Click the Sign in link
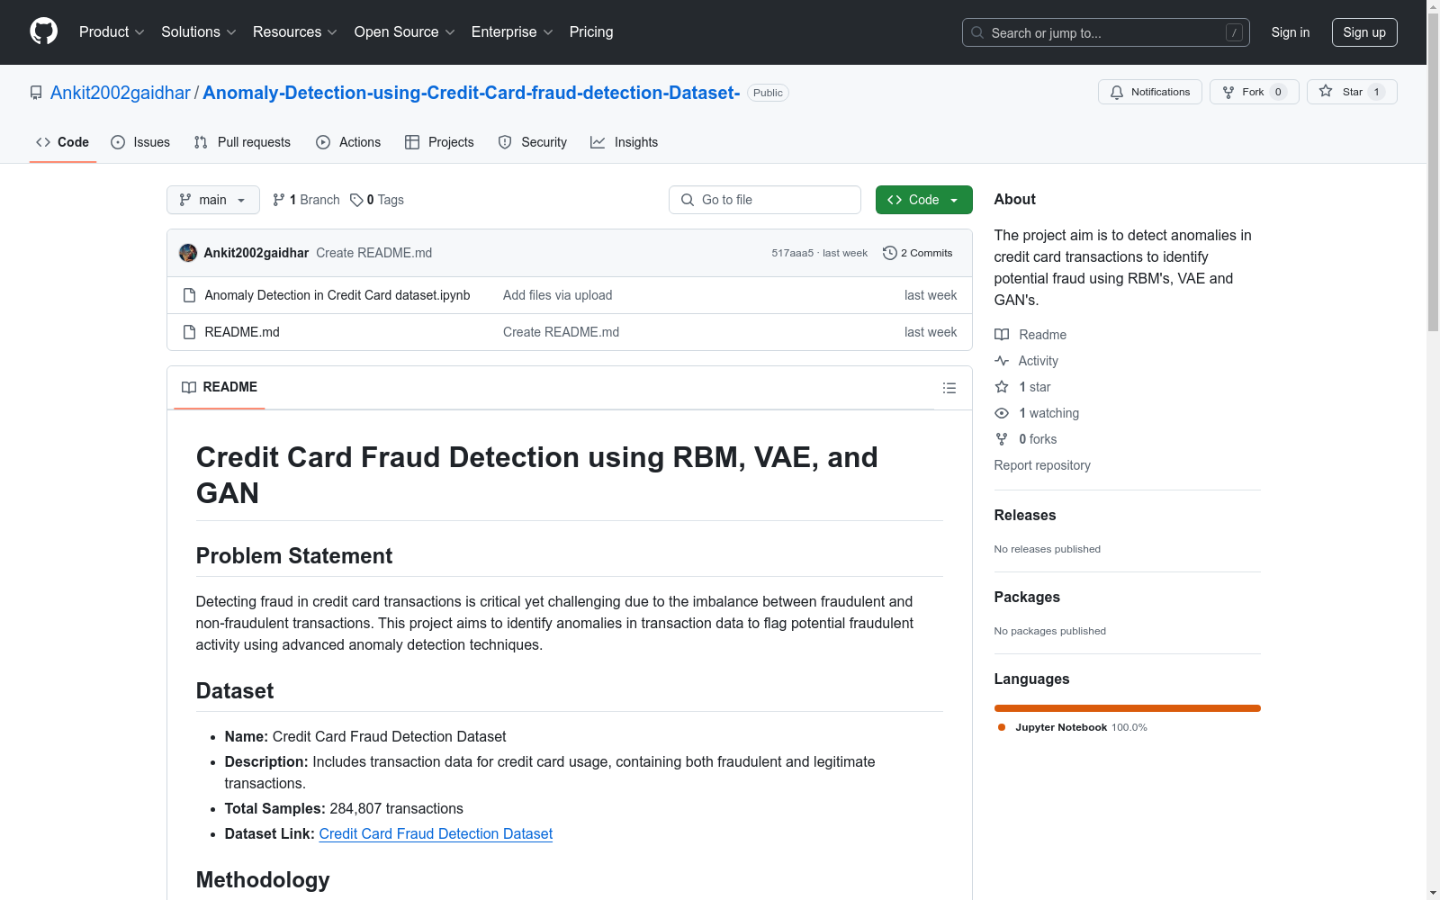The image size is (1440, 900). 1290,32
